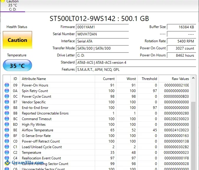Select the Reported Uncorrectable Errors attribute name
The height and width of the screenshot is (170, 199).
(45, 113)
